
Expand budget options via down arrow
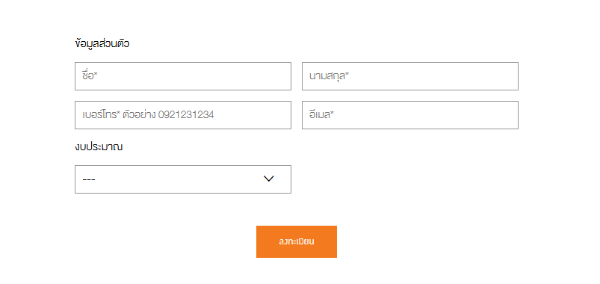(x=269, y=179)
